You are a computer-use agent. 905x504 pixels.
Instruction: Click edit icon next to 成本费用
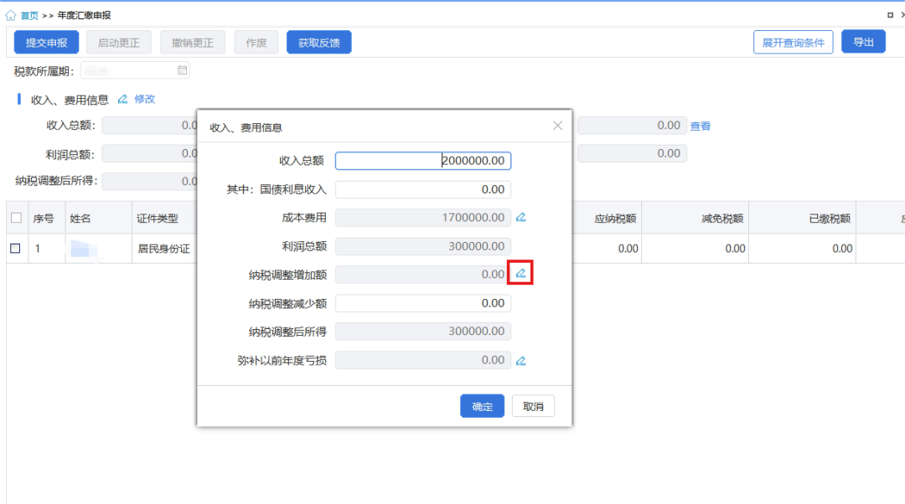coord(520,218)
